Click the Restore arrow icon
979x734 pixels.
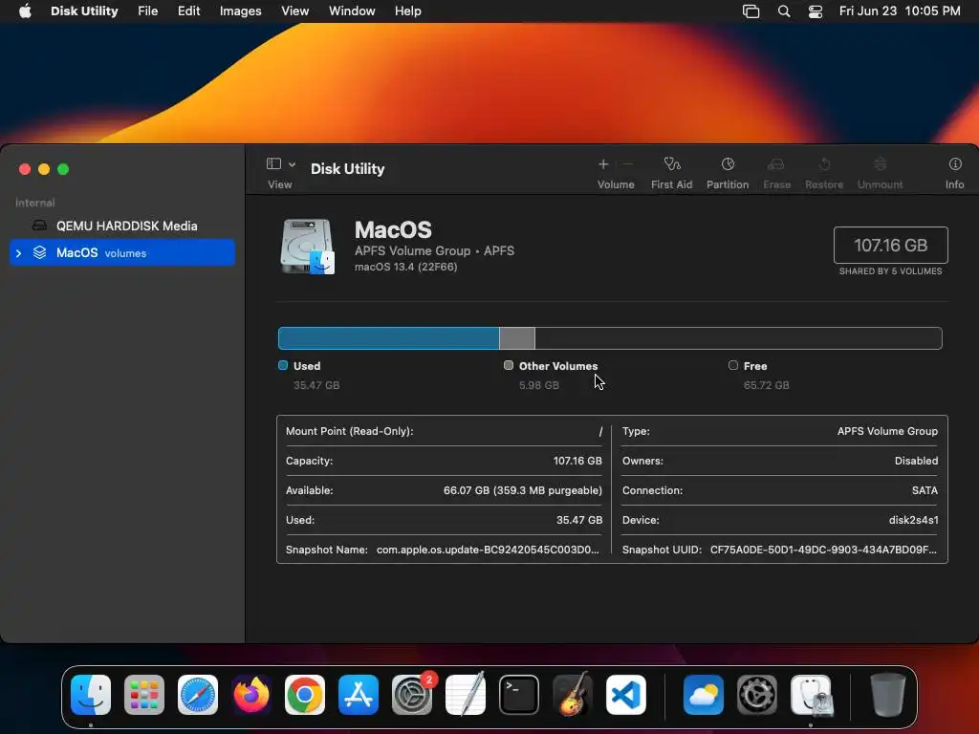click(x=824, y=164)
